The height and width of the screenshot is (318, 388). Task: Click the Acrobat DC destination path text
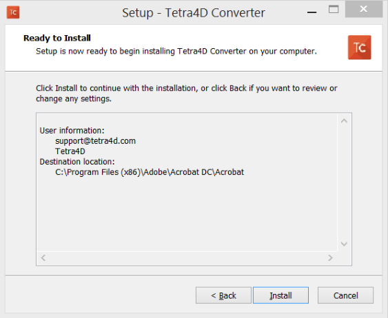pyautogui.click(x=150, y=172)
